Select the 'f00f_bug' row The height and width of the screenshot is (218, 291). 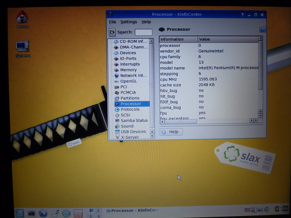pos(209,102)
